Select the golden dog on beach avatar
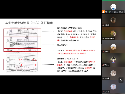This screenshot has height=94, width=125. click(x=113, y=47)
